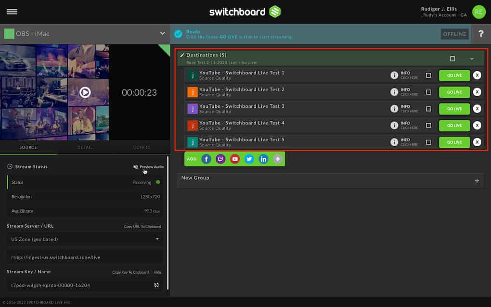Check the box for Live Test 4
This screenshot has width=491, height=307.
[429, 126]
